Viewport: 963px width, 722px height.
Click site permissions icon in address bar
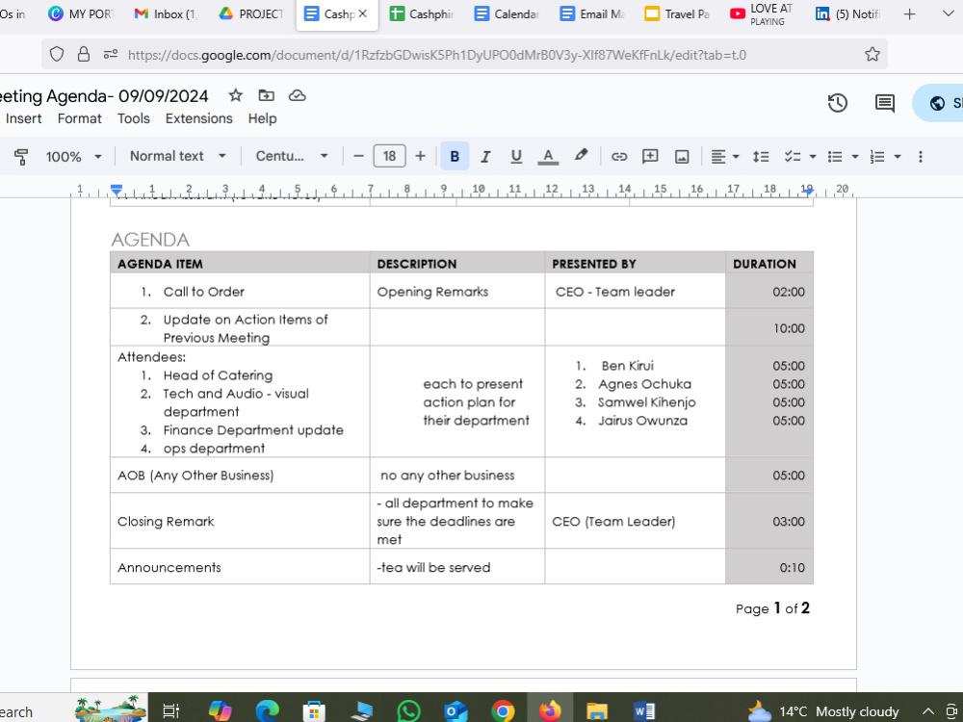click(x=111, y=55)
